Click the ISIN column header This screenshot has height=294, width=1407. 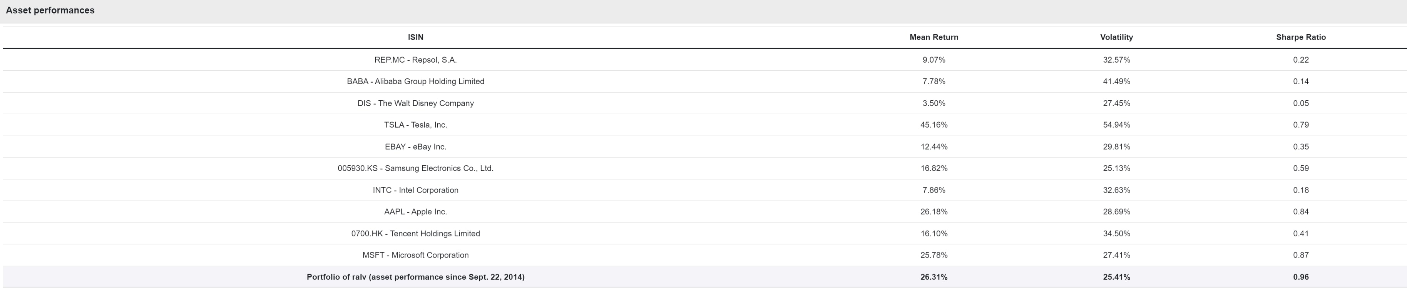(x=415, y=37)
